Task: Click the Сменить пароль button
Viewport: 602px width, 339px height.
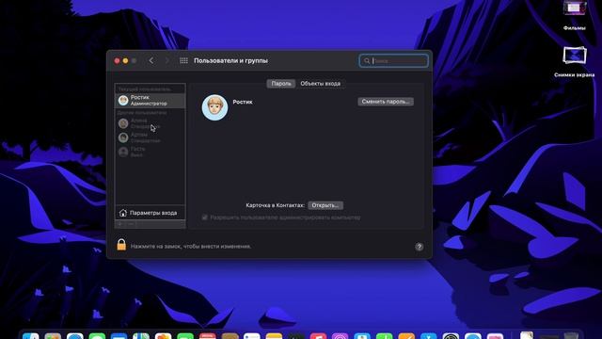Action: [386, 102]
